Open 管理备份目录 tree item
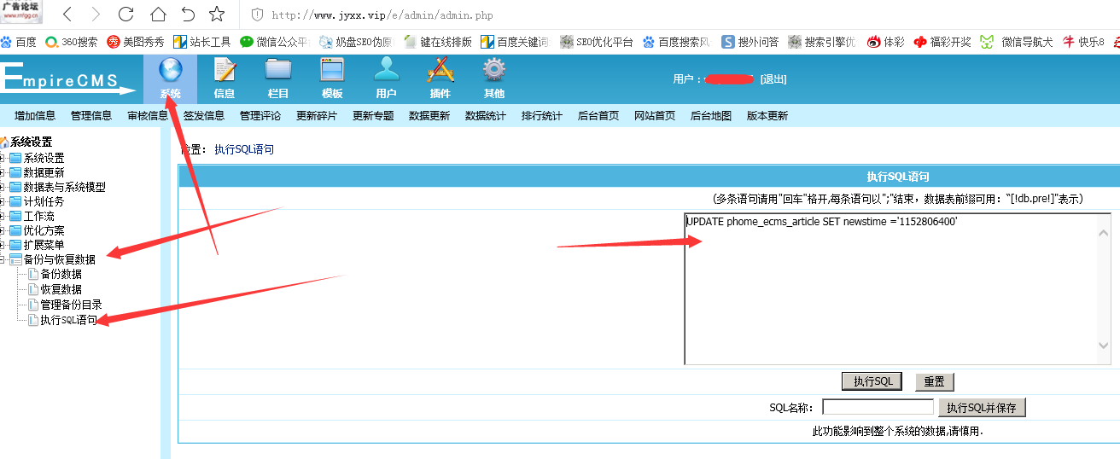 [72, 305]
